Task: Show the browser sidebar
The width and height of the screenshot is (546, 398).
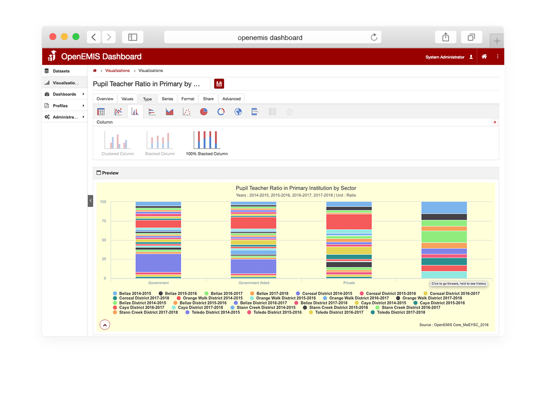Action: 133,37
